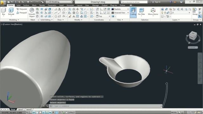This screenshot has height=114, width=203.
Task: Select the Move tool in Modify panel
Action: (x=77, y=9)
